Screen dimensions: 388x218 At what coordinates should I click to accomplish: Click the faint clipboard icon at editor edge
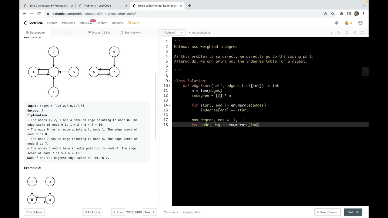pos(365,71)
